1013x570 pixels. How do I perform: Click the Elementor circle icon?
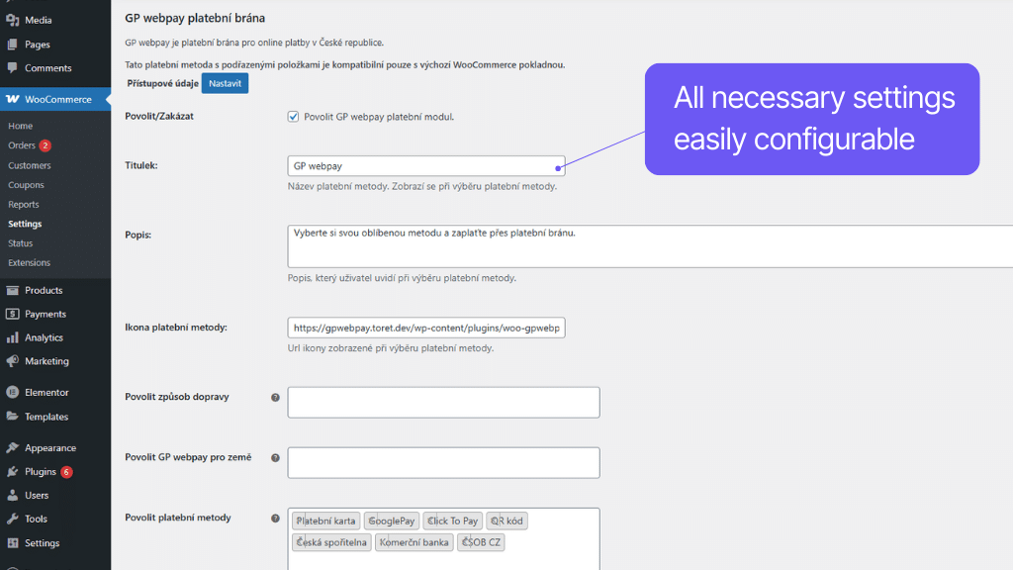point(12,392)
